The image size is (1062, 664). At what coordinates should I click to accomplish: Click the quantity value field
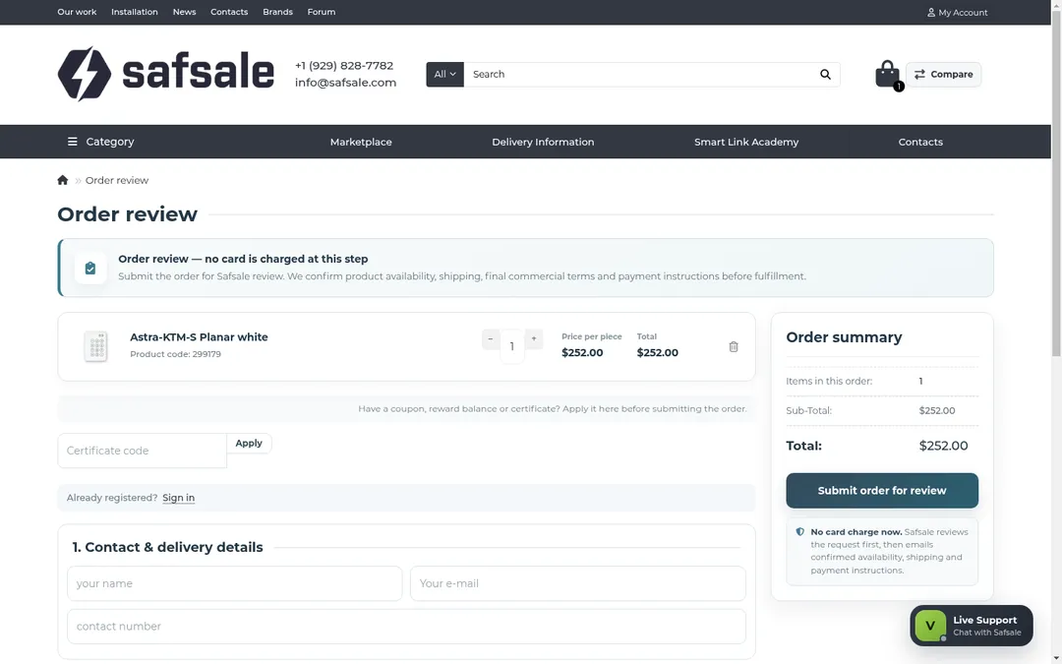click(512, 346)
